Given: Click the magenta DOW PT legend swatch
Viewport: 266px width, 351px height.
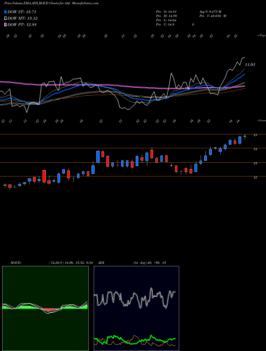Looking at the screenshot, I should tap(5, 24).
